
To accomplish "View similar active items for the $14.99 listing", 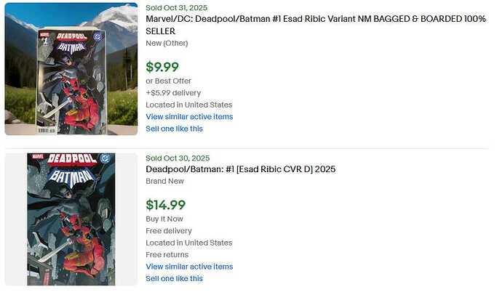I will pos(189,267).
